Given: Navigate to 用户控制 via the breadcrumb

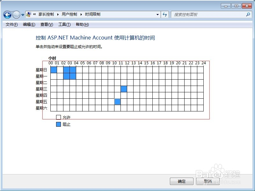Looking at the screenshot, I should 70,15.
